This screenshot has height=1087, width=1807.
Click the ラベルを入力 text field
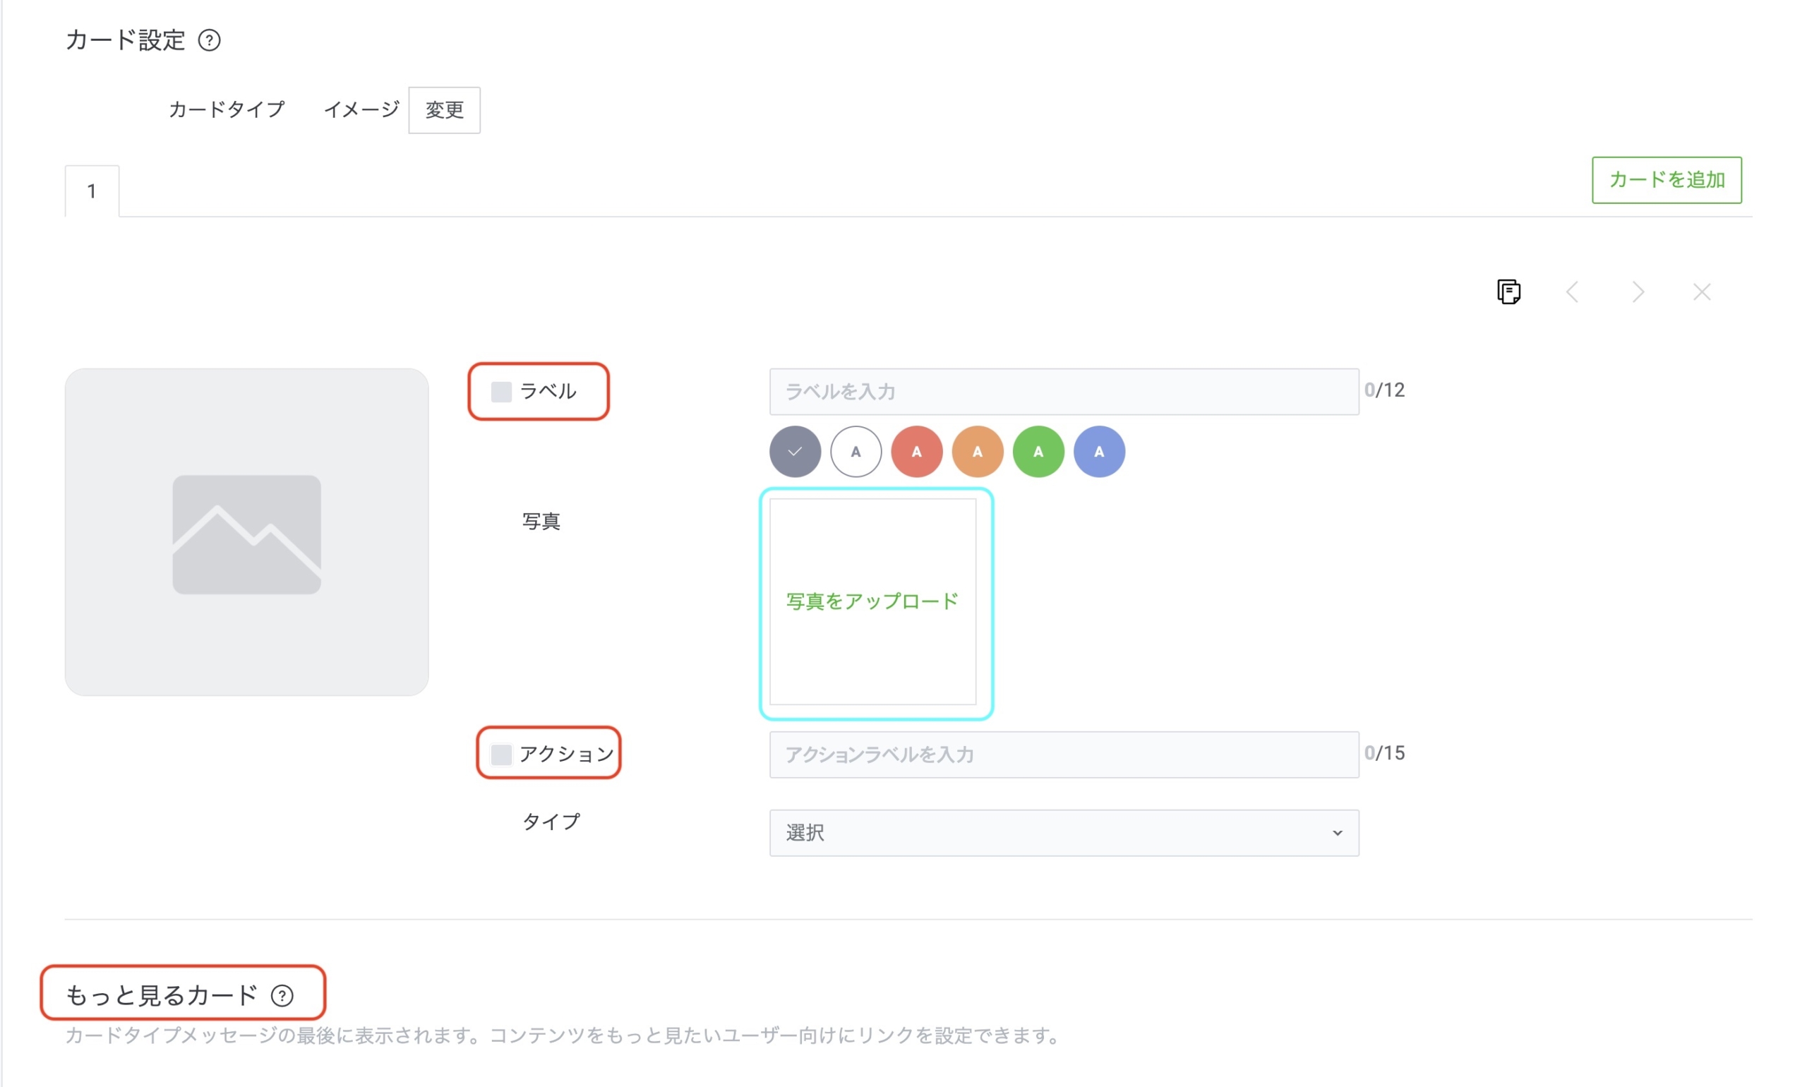[x=1063, y=392]
